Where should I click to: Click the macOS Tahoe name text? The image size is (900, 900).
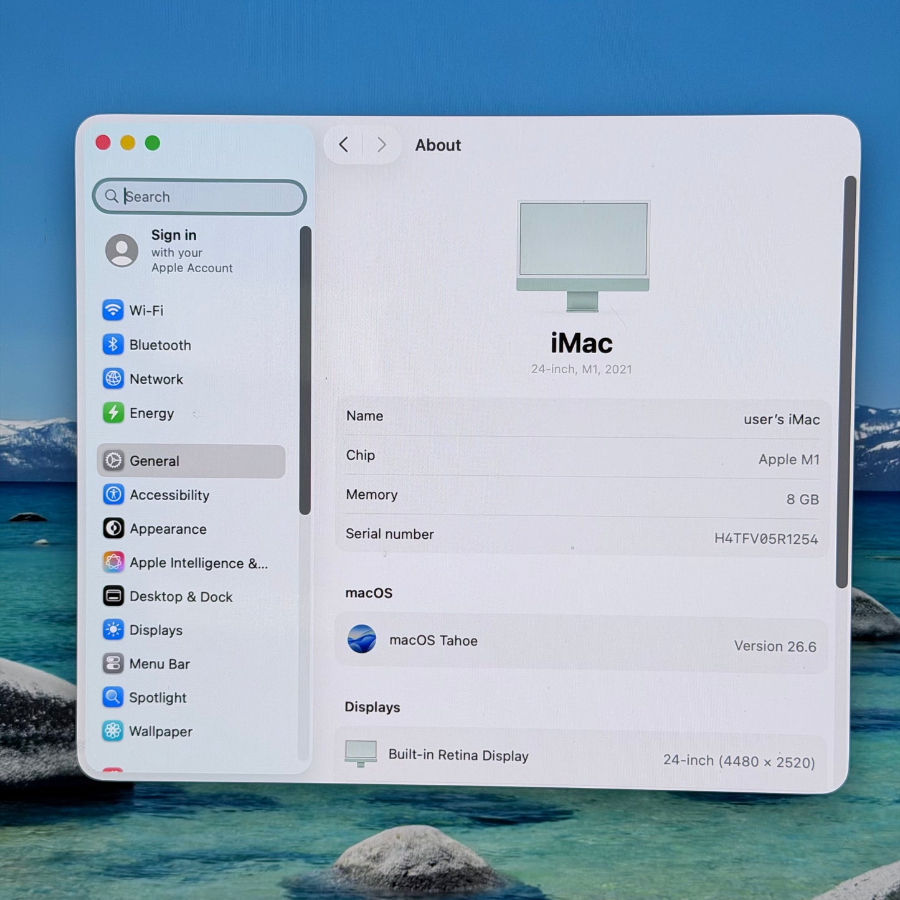point(433,641)
